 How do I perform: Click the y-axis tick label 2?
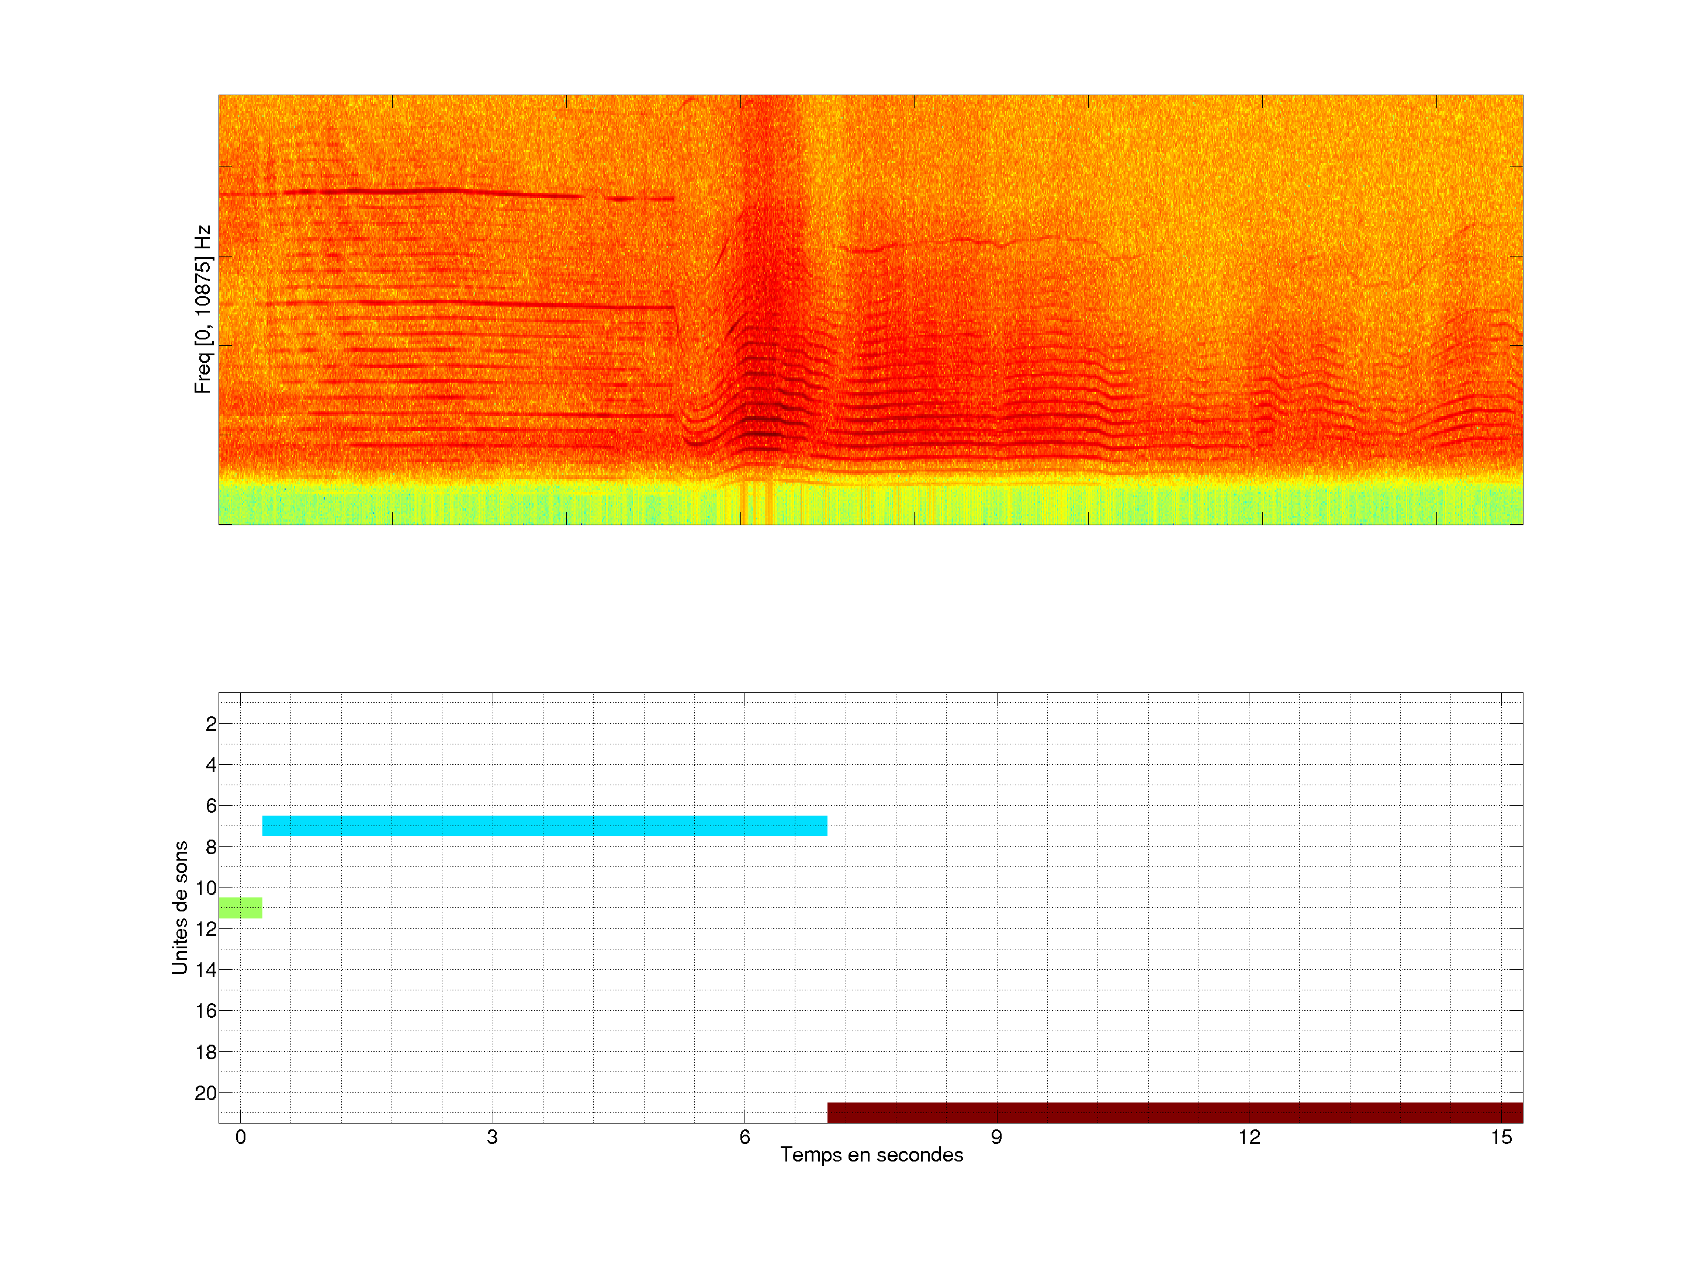211,724
